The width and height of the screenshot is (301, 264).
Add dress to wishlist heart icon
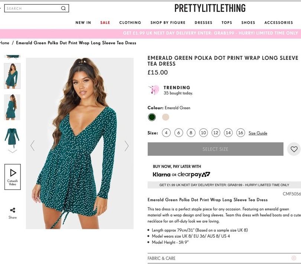pos(294,149)
